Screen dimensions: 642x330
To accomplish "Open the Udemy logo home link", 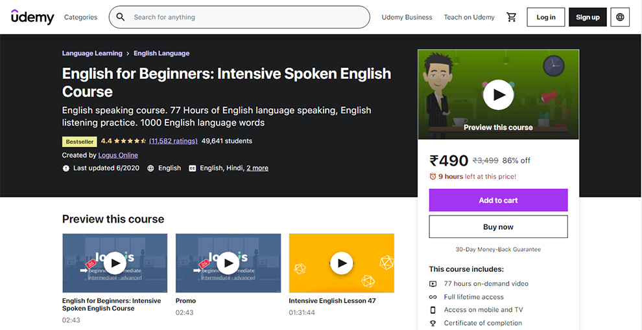I will pos(32,17).
